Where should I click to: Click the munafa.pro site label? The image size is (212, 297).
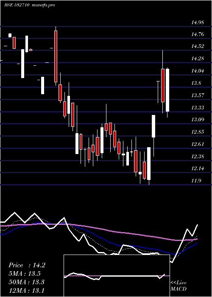point(43,5)
